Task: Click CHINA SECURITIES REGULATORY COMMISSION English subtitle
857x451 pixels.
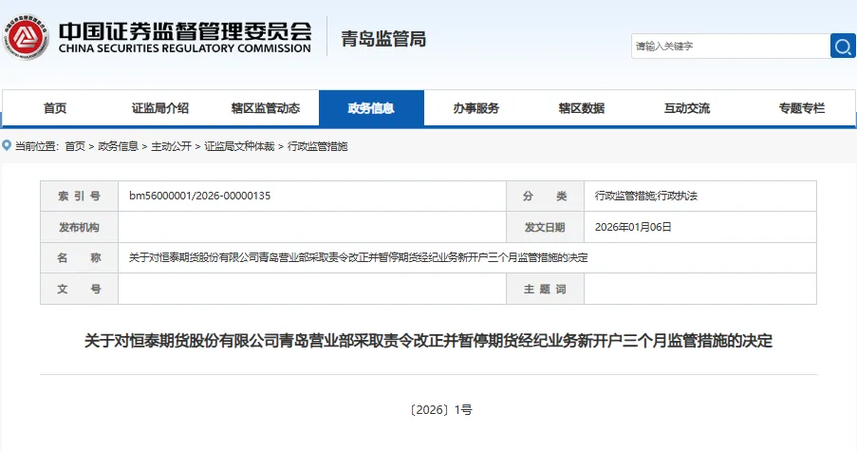Action: tap(185, 48)
